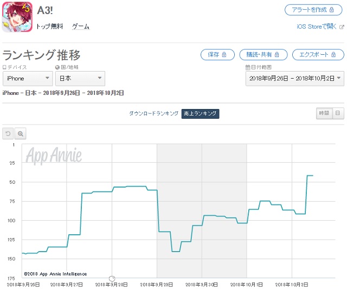Click the 2018年9月30日 axis label
Image resolution: width=347 pixels, height=289 pixels.
pyautogui.click(x=201, y=285)
